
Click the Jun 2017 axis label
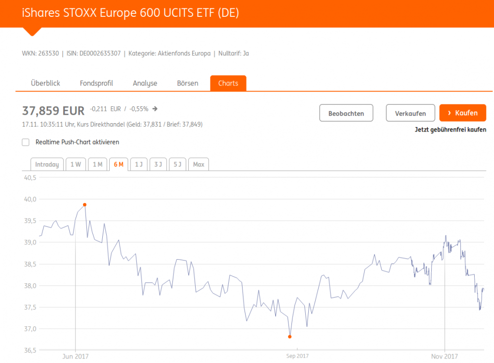coord(75,357)
